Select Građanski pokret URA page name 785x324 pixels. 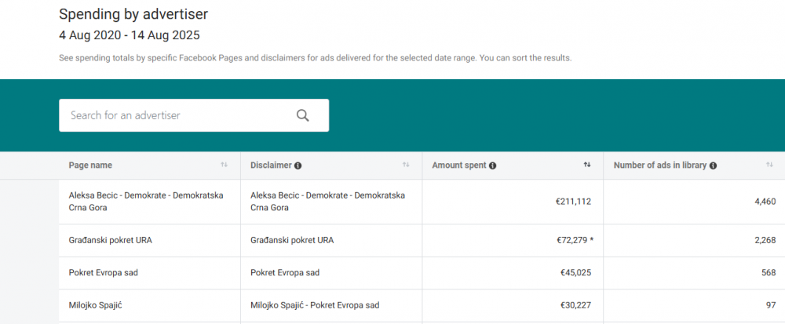click(111, 240)
